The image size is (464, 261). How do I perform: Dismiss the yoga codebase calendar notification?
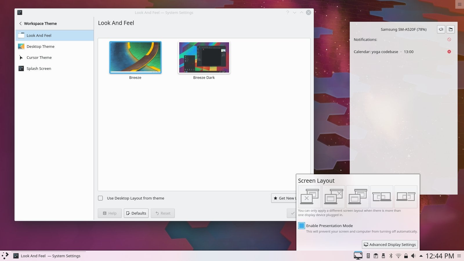449,52
